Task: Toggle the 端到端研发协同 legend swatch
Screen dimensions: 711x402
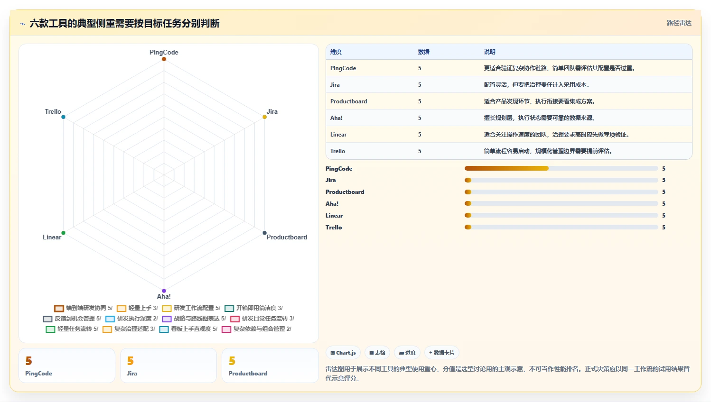Action: 59,308
